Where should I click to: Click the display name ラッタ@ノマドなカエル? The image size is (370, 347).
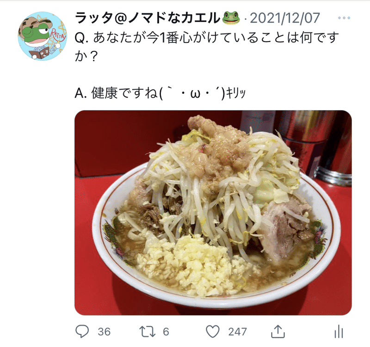click(x=148, y=18)
